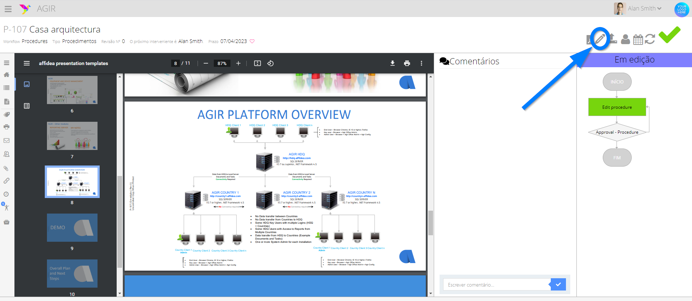Click the intervenient name Alan Smith
This screenshot has width=692, height=301.
tap(191, 41)
